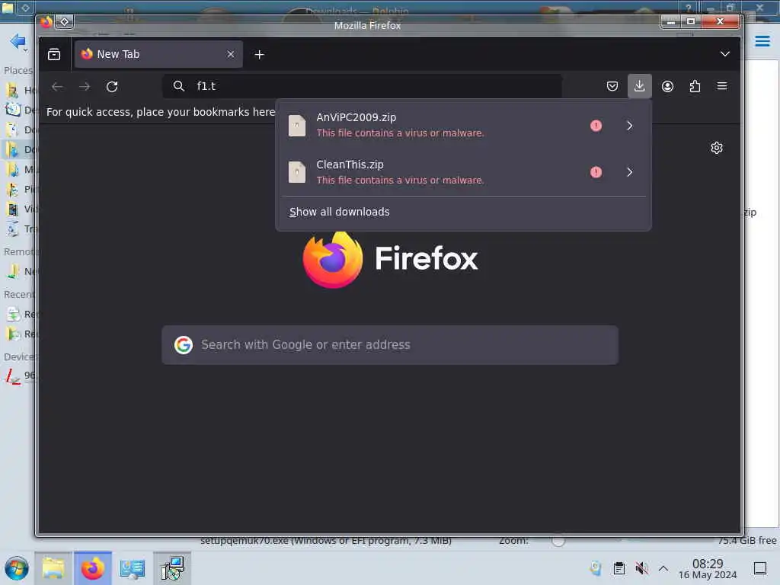Viewport: 780px width, 585px height.
Task: Select the New Tab tab
Action: click(x=158, y=54)
